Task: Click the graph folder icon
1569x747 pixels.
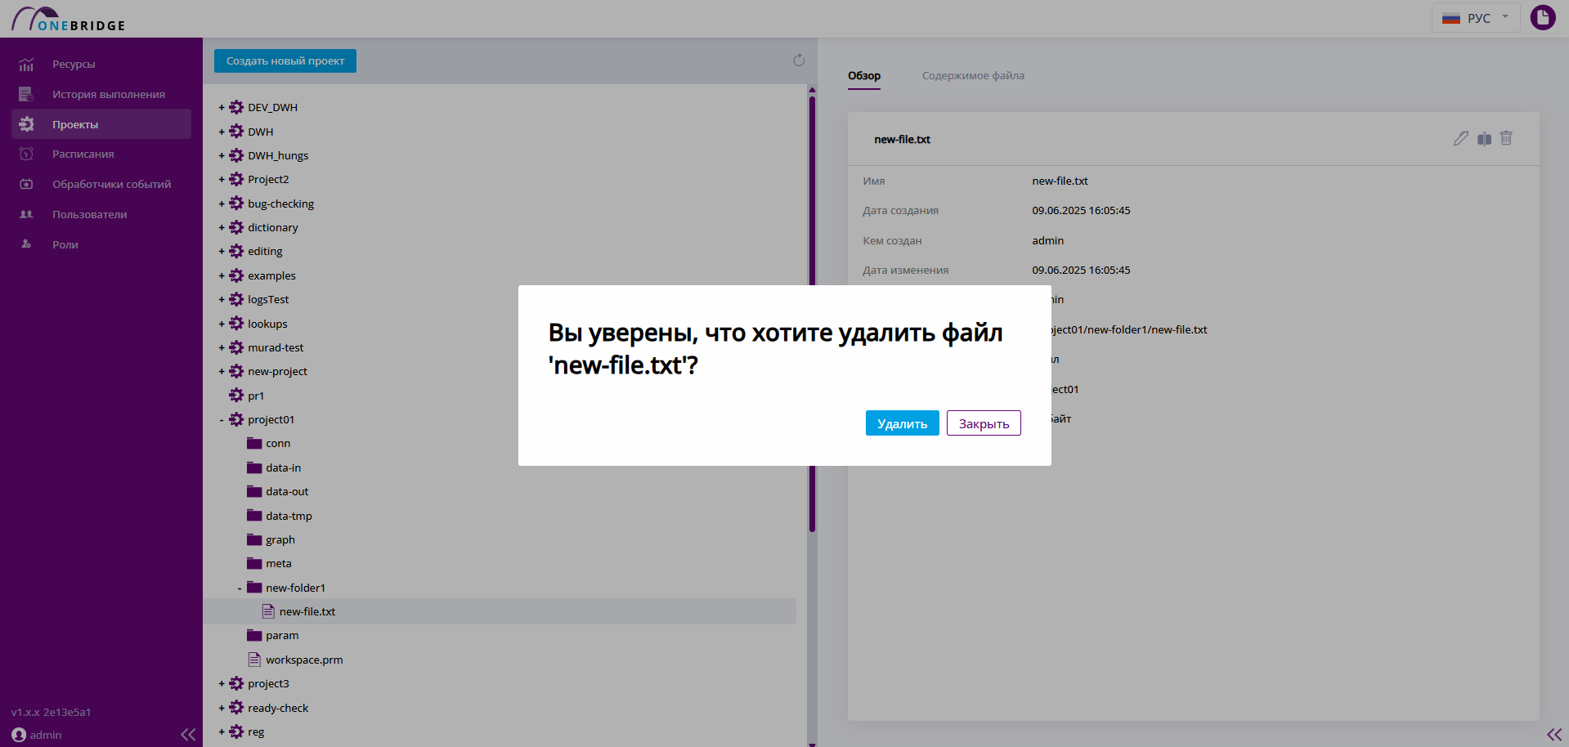Action: pyautogui.click(x=254, y=539)
